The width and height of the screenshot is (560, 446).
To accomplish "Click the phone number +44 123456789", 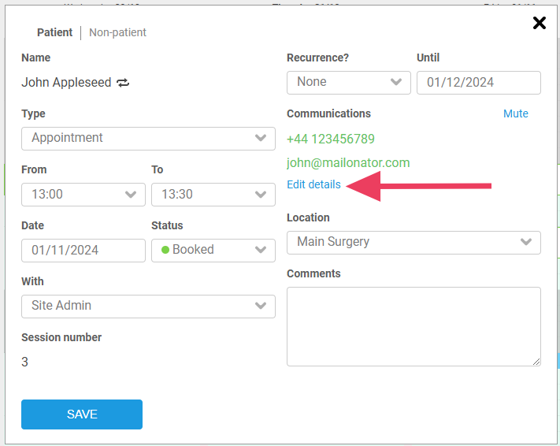I will click(330, 139).
